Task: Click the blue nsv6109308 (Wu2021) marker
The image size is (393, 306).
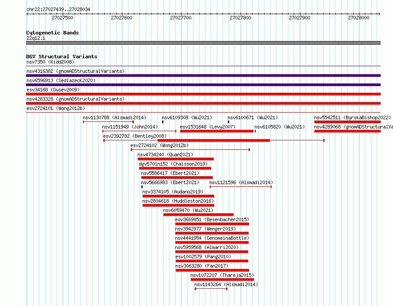Action: point(162,122)
